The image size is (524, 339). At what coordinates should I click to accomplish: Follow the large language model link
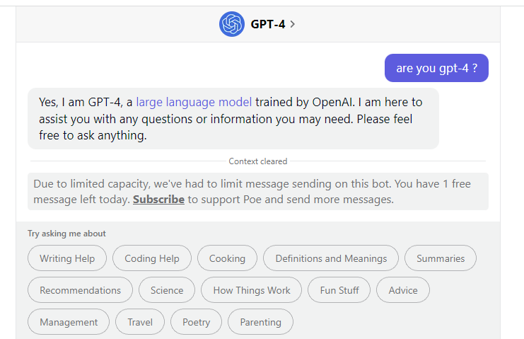pos(194,102)
